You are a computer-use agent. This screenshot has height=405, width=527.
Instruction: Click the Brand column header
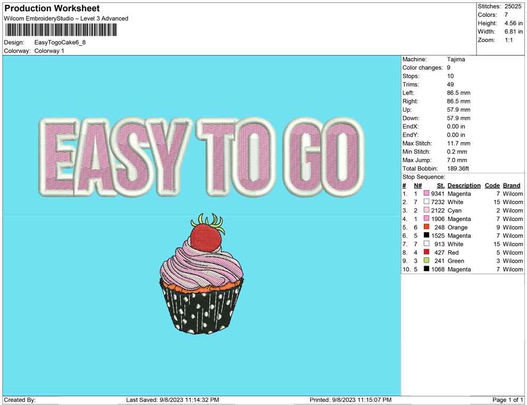[x=511, y=185]
